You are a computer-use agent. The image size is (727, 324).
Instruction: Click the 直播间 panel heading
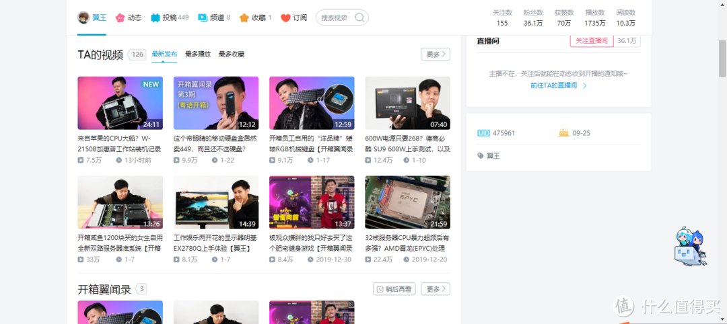pyautogui.click(x=488, y=41)
